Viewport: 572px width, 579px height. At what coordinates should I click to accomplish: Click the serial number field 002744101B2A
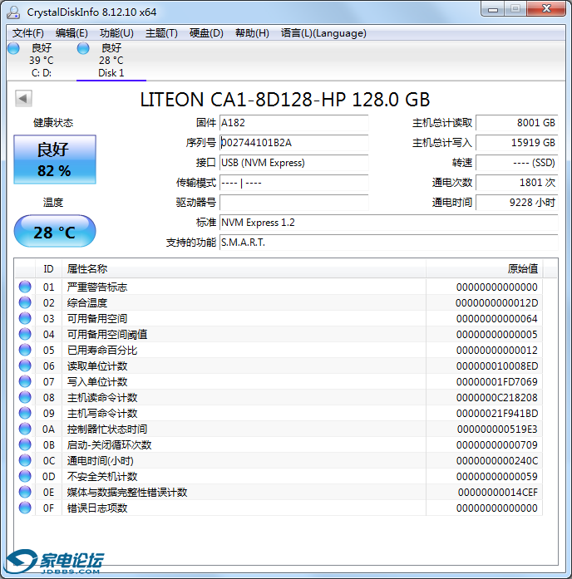pos(293,143)
